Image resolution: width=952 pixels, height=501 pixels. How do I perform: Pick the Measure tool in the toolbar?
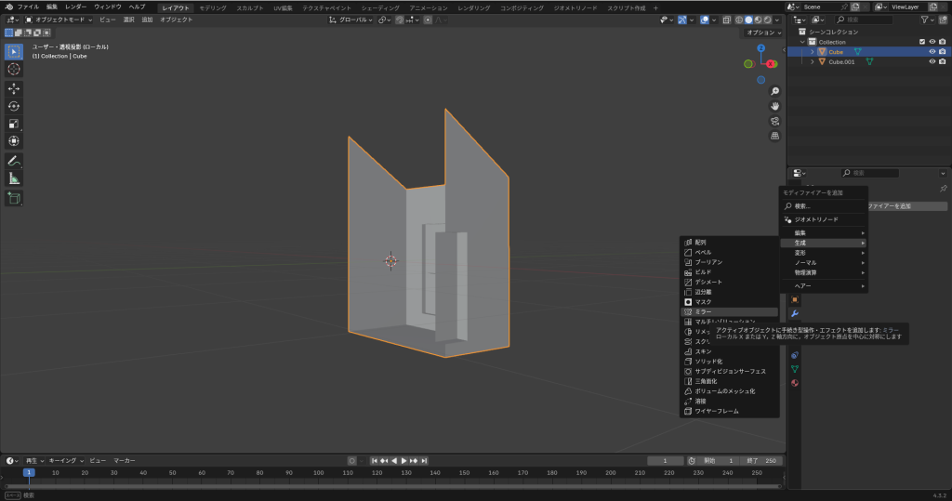pyautogui.click(x=14, y=178)
